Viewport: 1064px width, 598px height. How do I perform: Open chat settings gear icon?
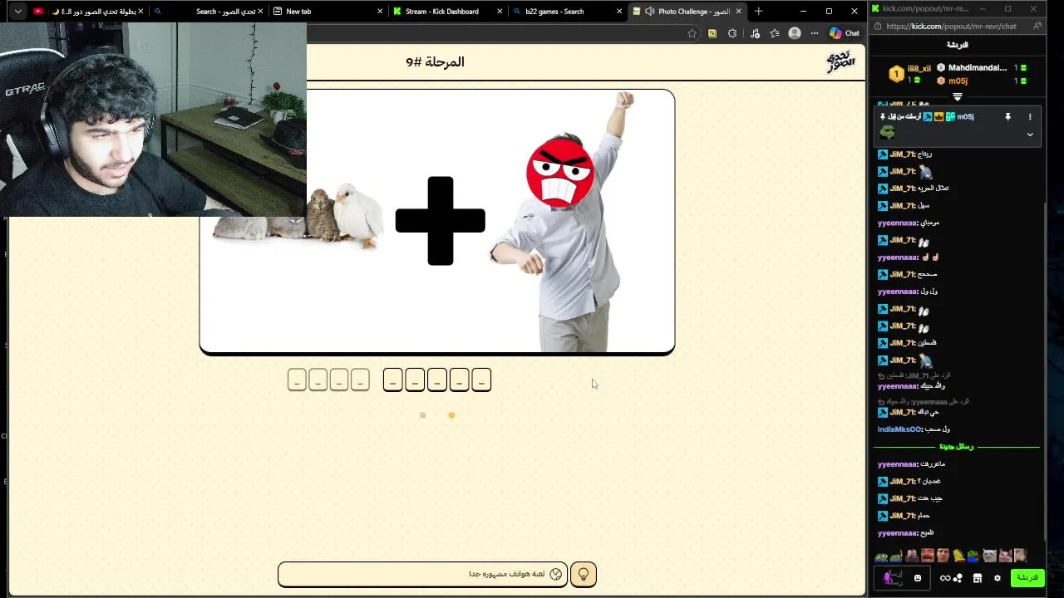click(x=997, y=578)
